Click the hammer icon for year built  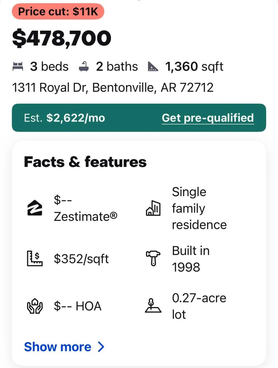(153, 258)
